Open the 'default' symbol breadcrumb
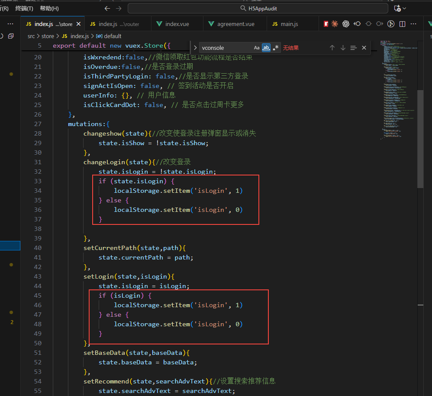This screenshot has height=396, width=432. click(113, 36)
